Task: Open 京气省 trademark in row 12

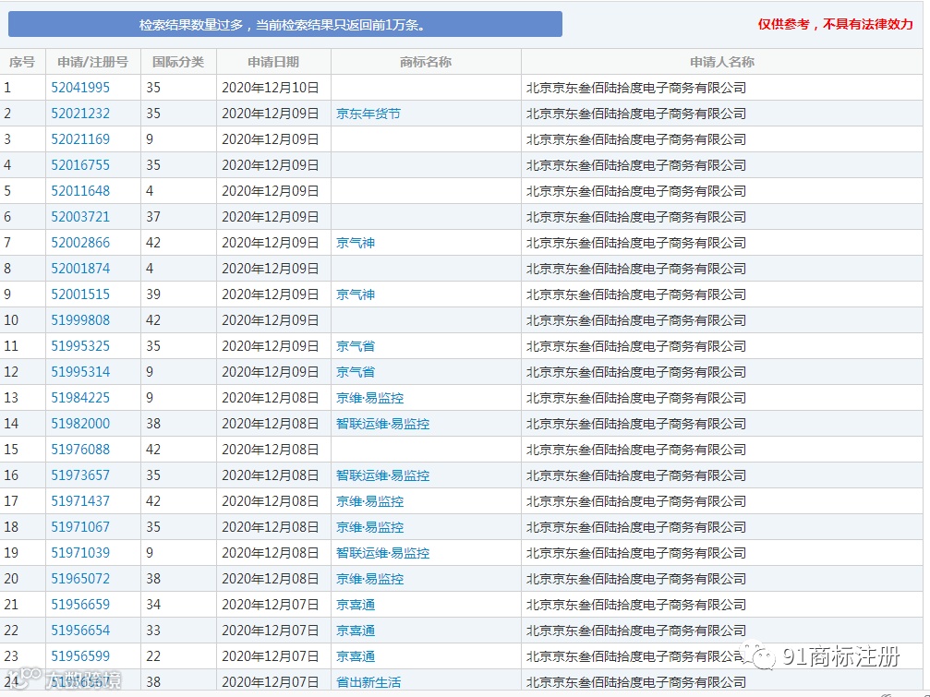Action: [x=356, y=372]
